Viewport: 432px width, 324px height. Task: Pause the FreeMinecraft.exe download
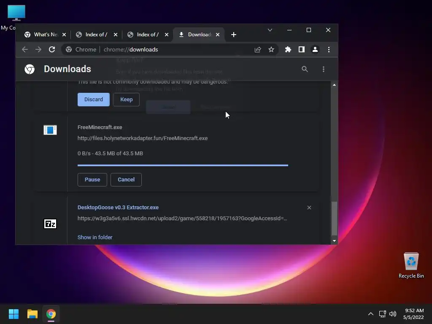(92, 180)
